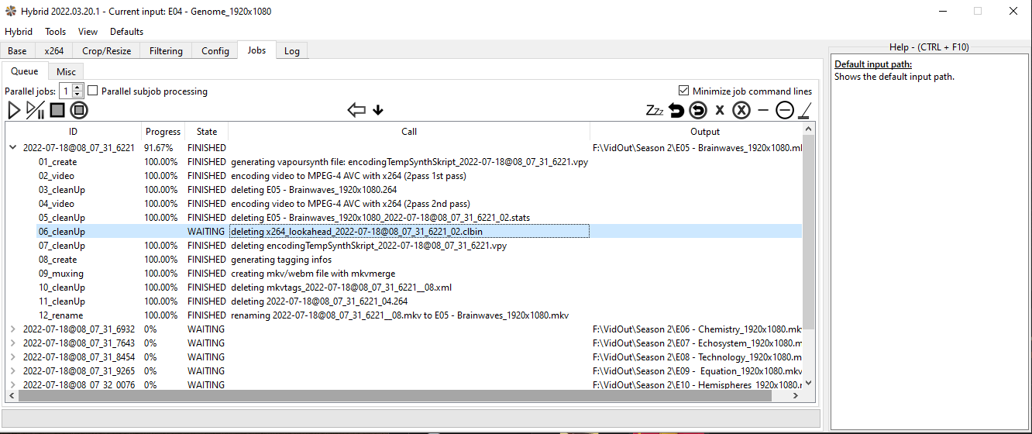
Task: Stop current job with square icon
Action: point(57,111)
